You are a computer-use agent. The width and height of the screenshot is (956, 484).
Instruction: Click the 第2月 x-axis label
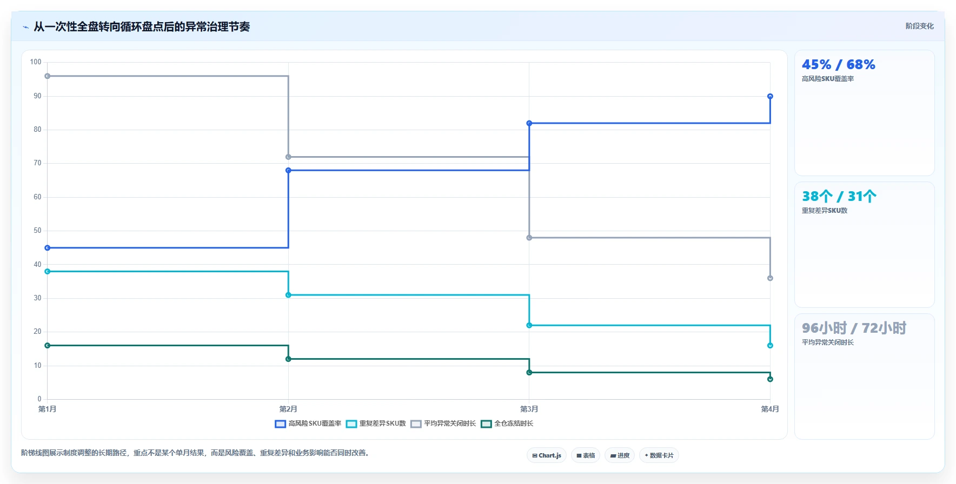pos(288,409)
